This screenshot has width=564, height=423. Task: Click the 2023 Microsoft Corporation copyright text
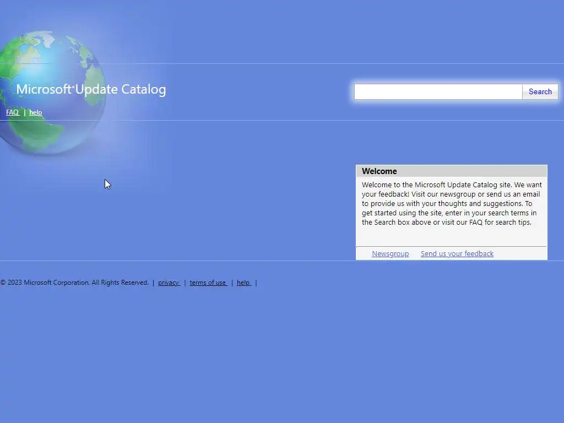coord(74,283)
